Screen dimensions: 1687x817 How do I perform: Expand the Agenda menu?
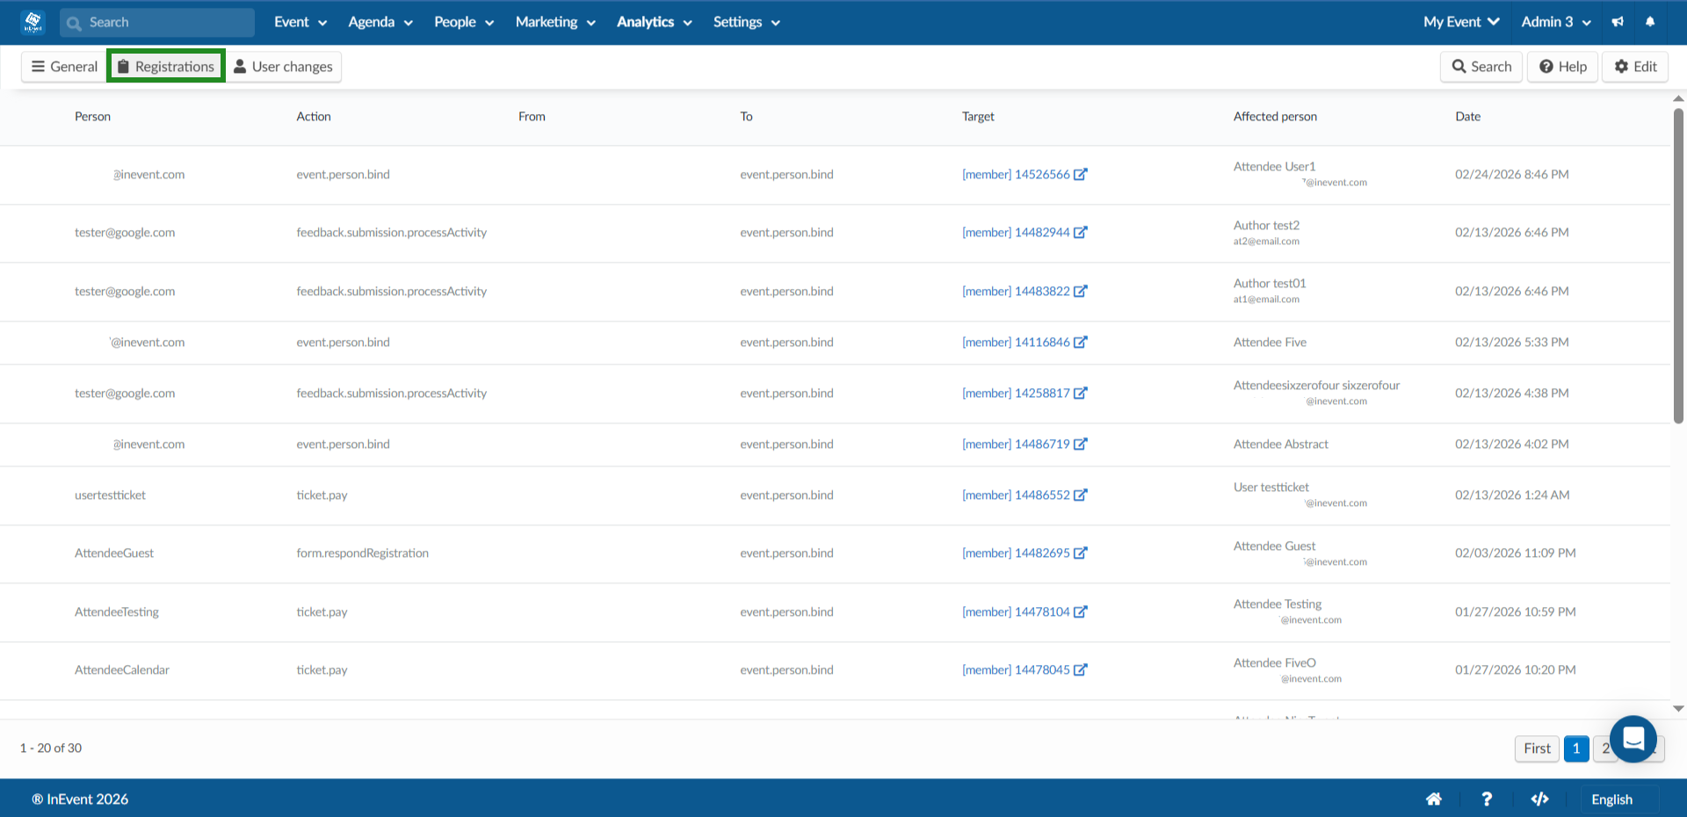coord(380,22)
